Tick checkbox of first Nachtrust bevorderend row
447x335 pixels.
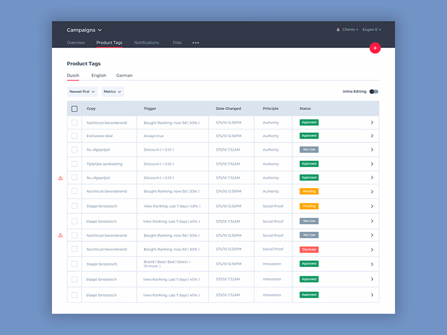tap(74, 122)
